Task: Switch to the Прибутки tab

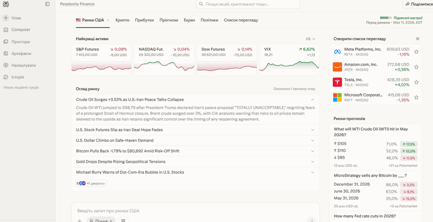Action: [145, 20]
